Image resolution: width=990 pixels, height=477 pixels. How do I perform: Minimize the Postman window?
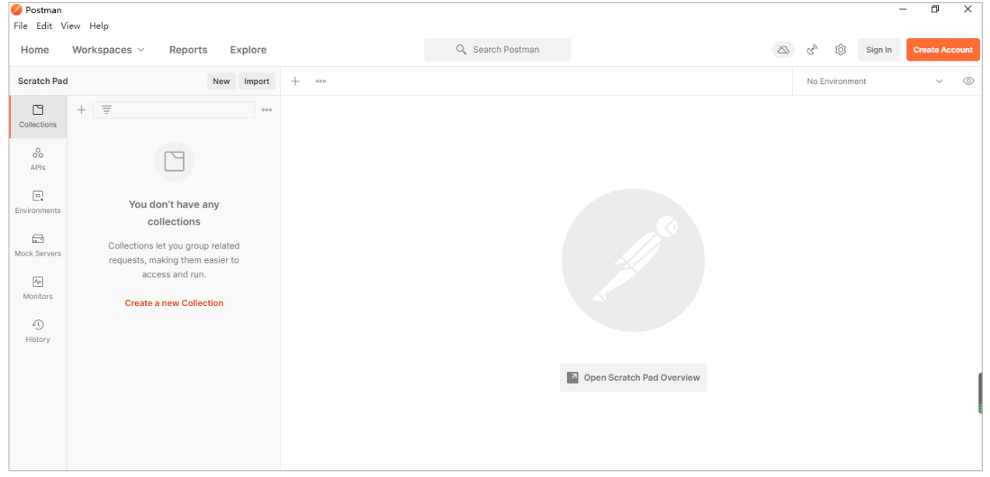click(x=903, y=9)
